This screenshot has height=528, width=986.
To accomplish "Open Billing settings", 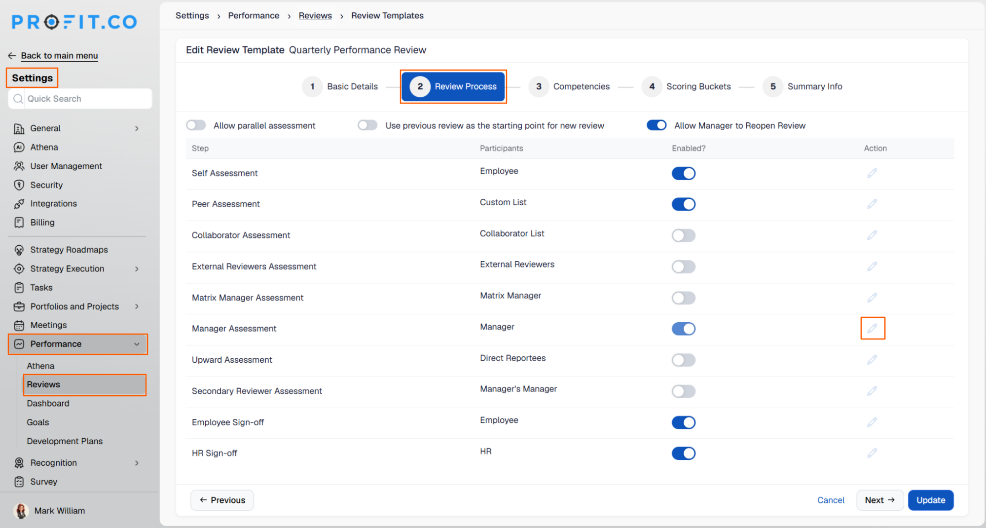I will [42, 223].
